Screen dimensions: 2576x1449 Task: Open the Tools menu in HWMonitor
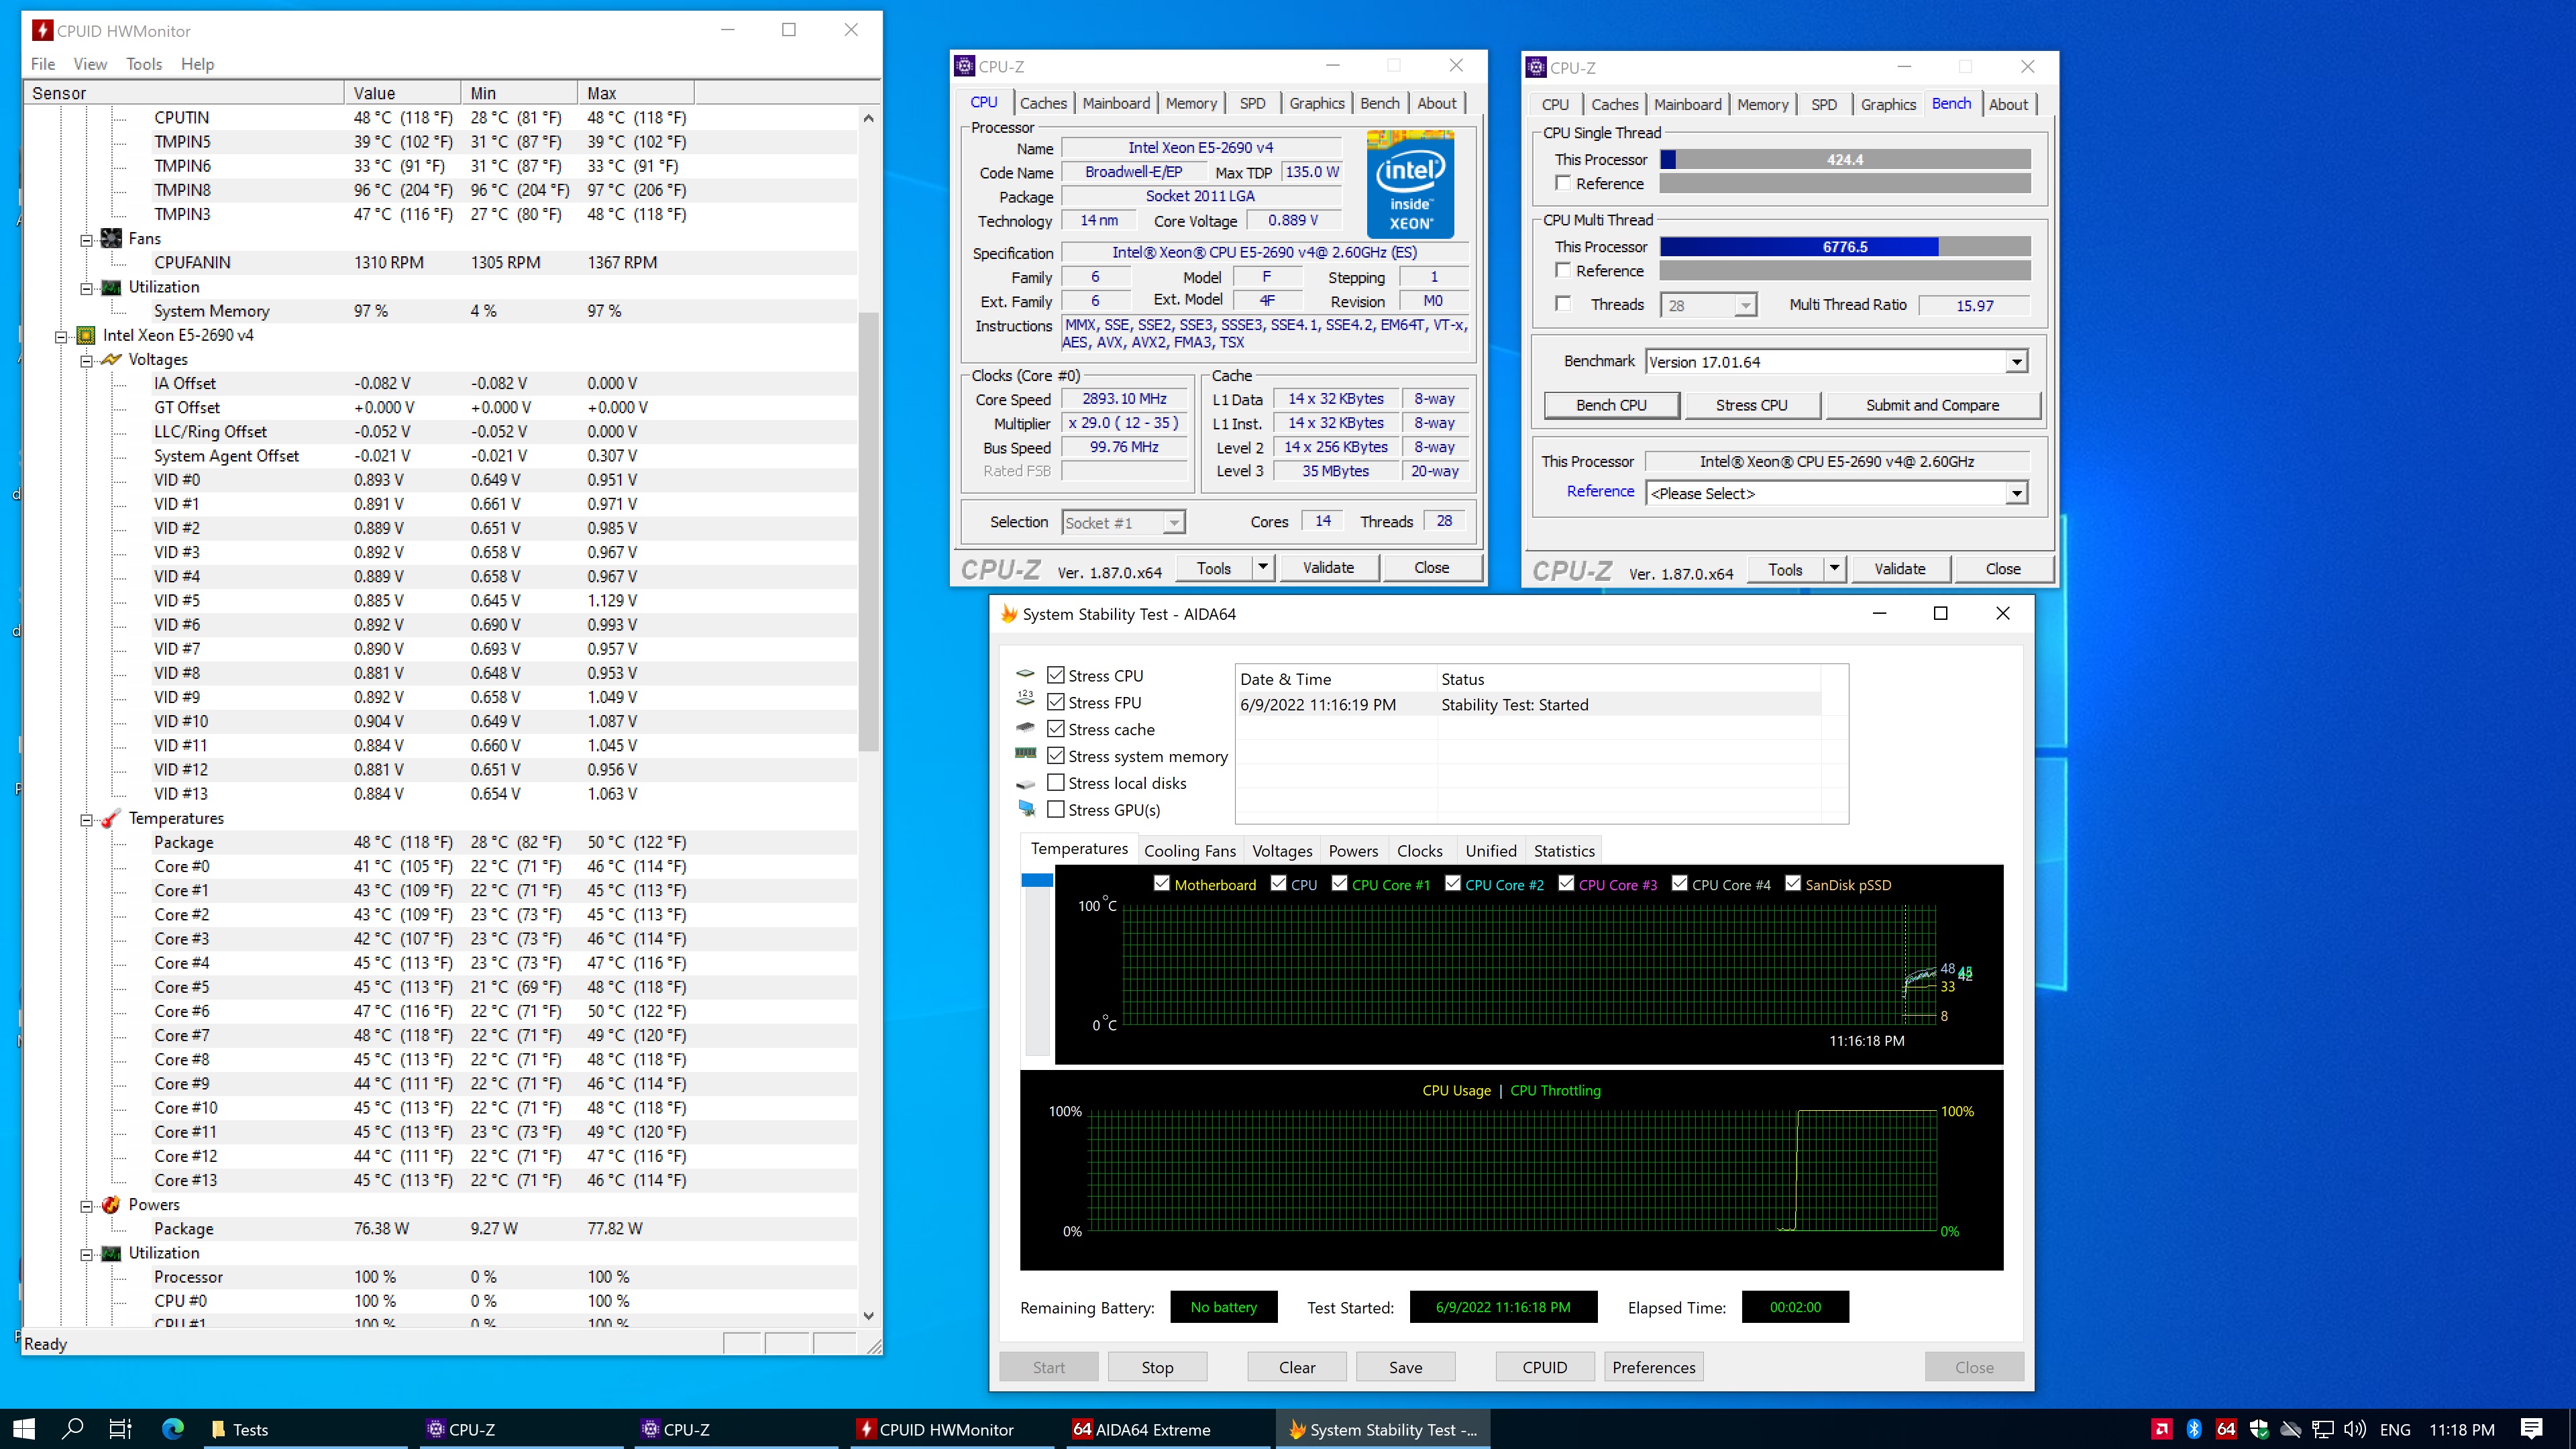143,64
